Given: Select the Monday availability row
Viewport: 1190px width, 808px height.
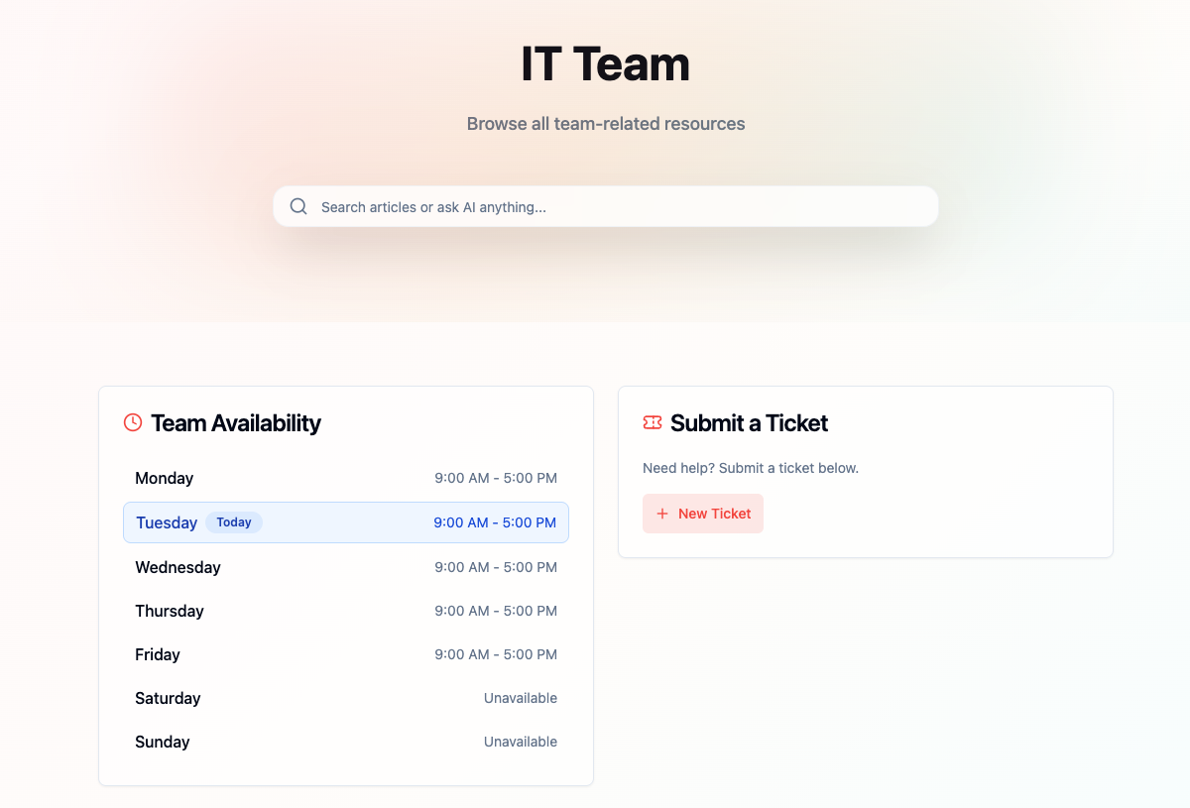Looking at the screenshot, I should click(346, 478).
